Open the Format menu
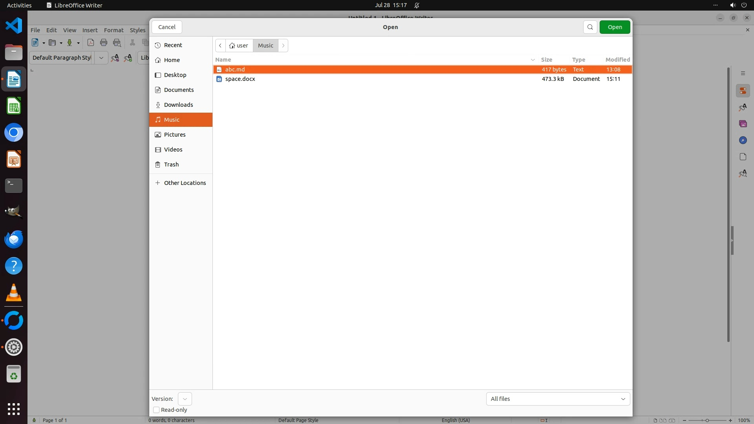Viewport: 754px width, 424px height. click(x=113, y=30)
